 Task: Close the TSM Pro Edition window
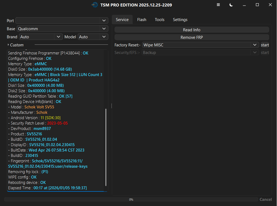(270, 5)
